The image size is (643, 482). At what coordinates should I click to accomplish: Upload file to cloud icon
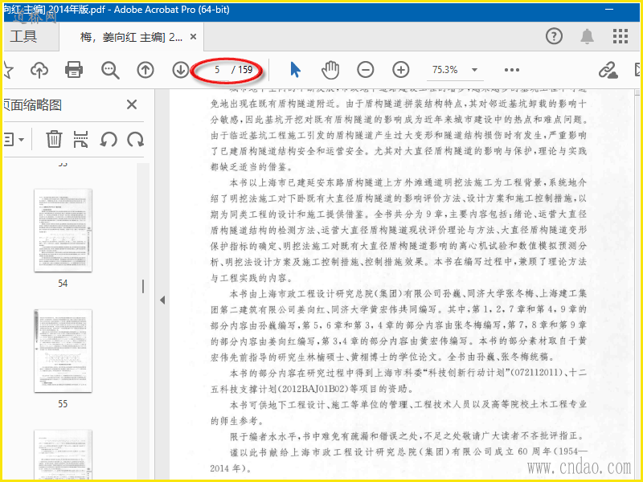[x=39, y=70]
